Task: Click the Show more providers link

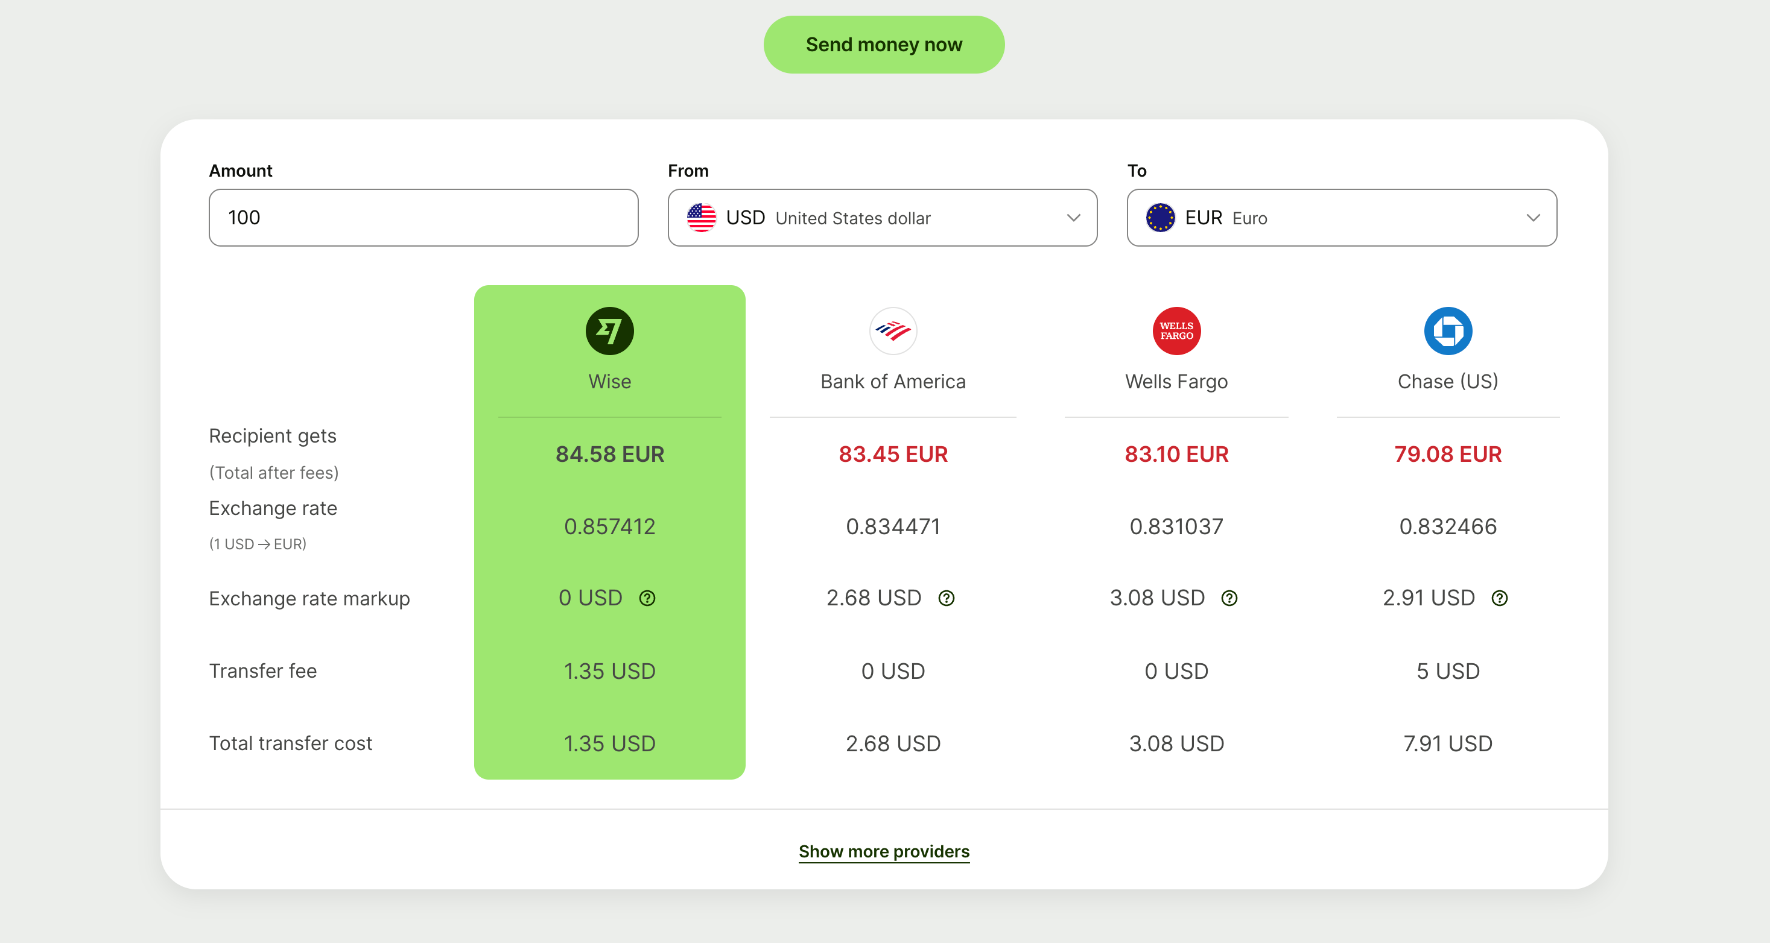Action: (884, 851)
